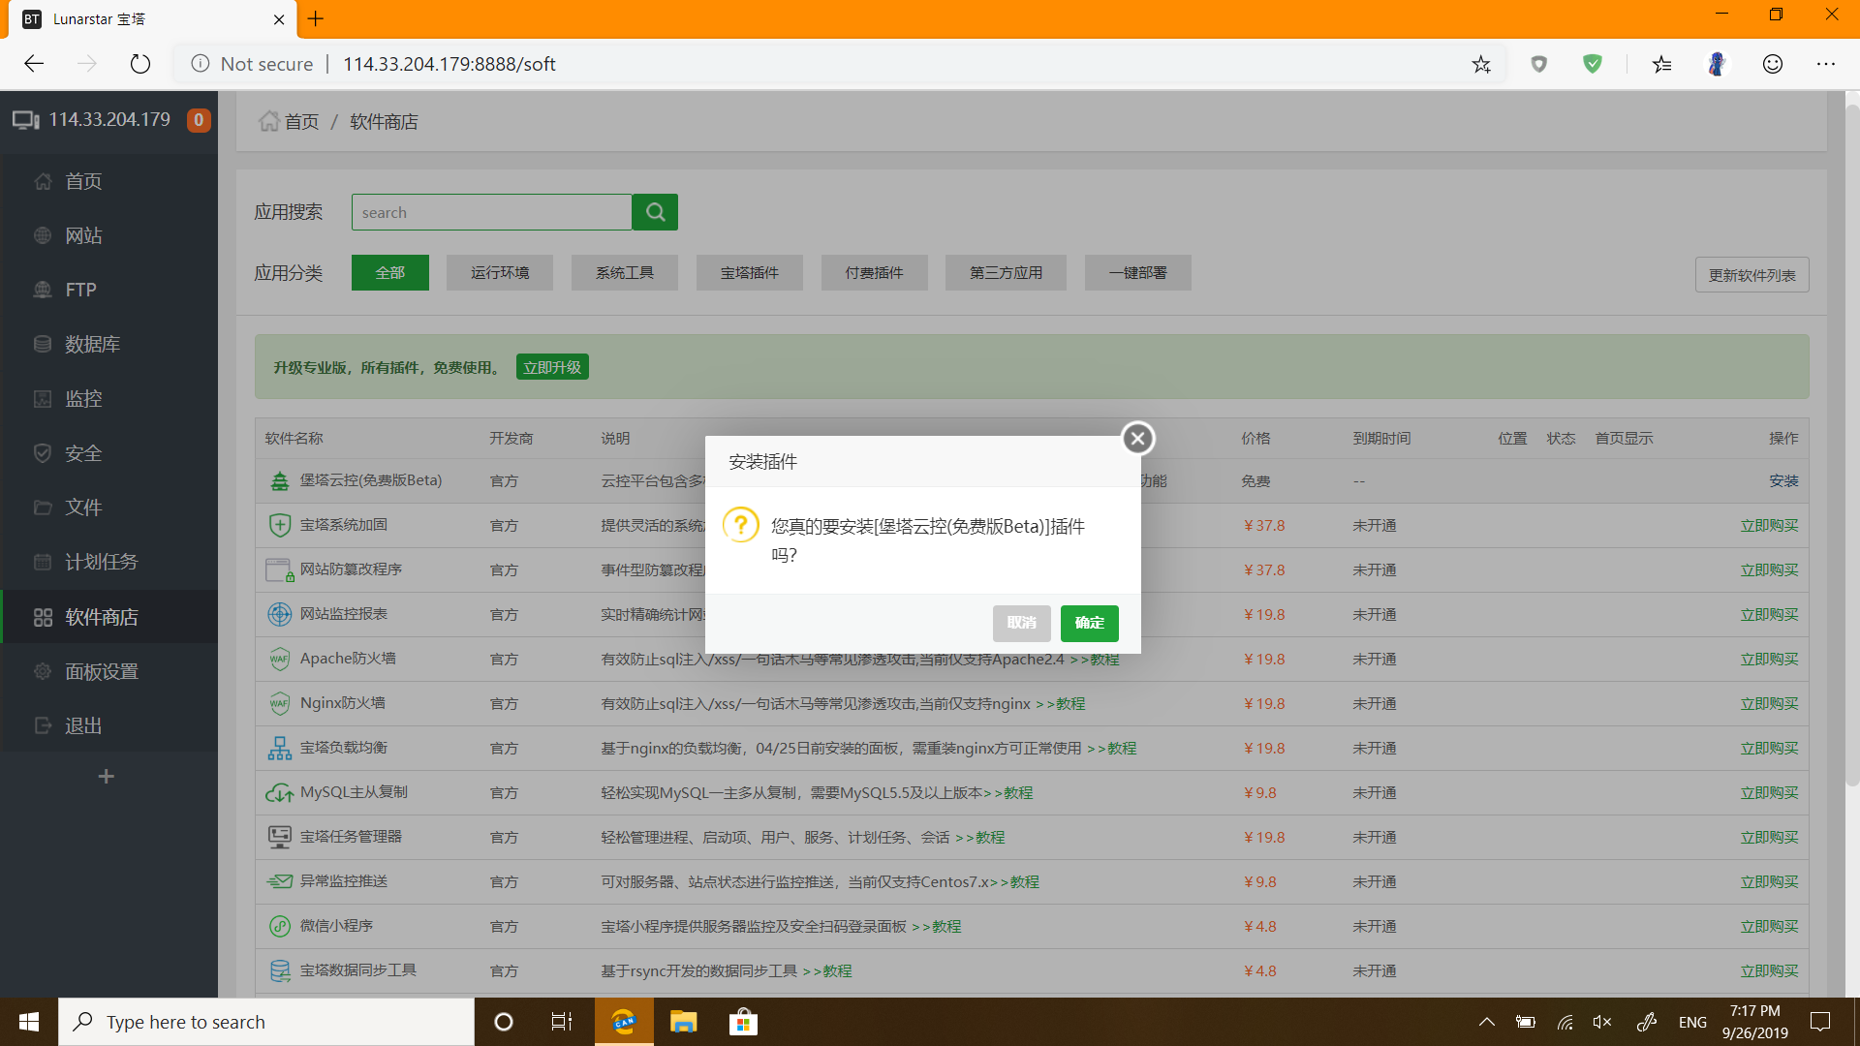Confirm plugin install with 确定 button
This screenshot has height=1046, width=1860.
click(x=1089, y=623)
